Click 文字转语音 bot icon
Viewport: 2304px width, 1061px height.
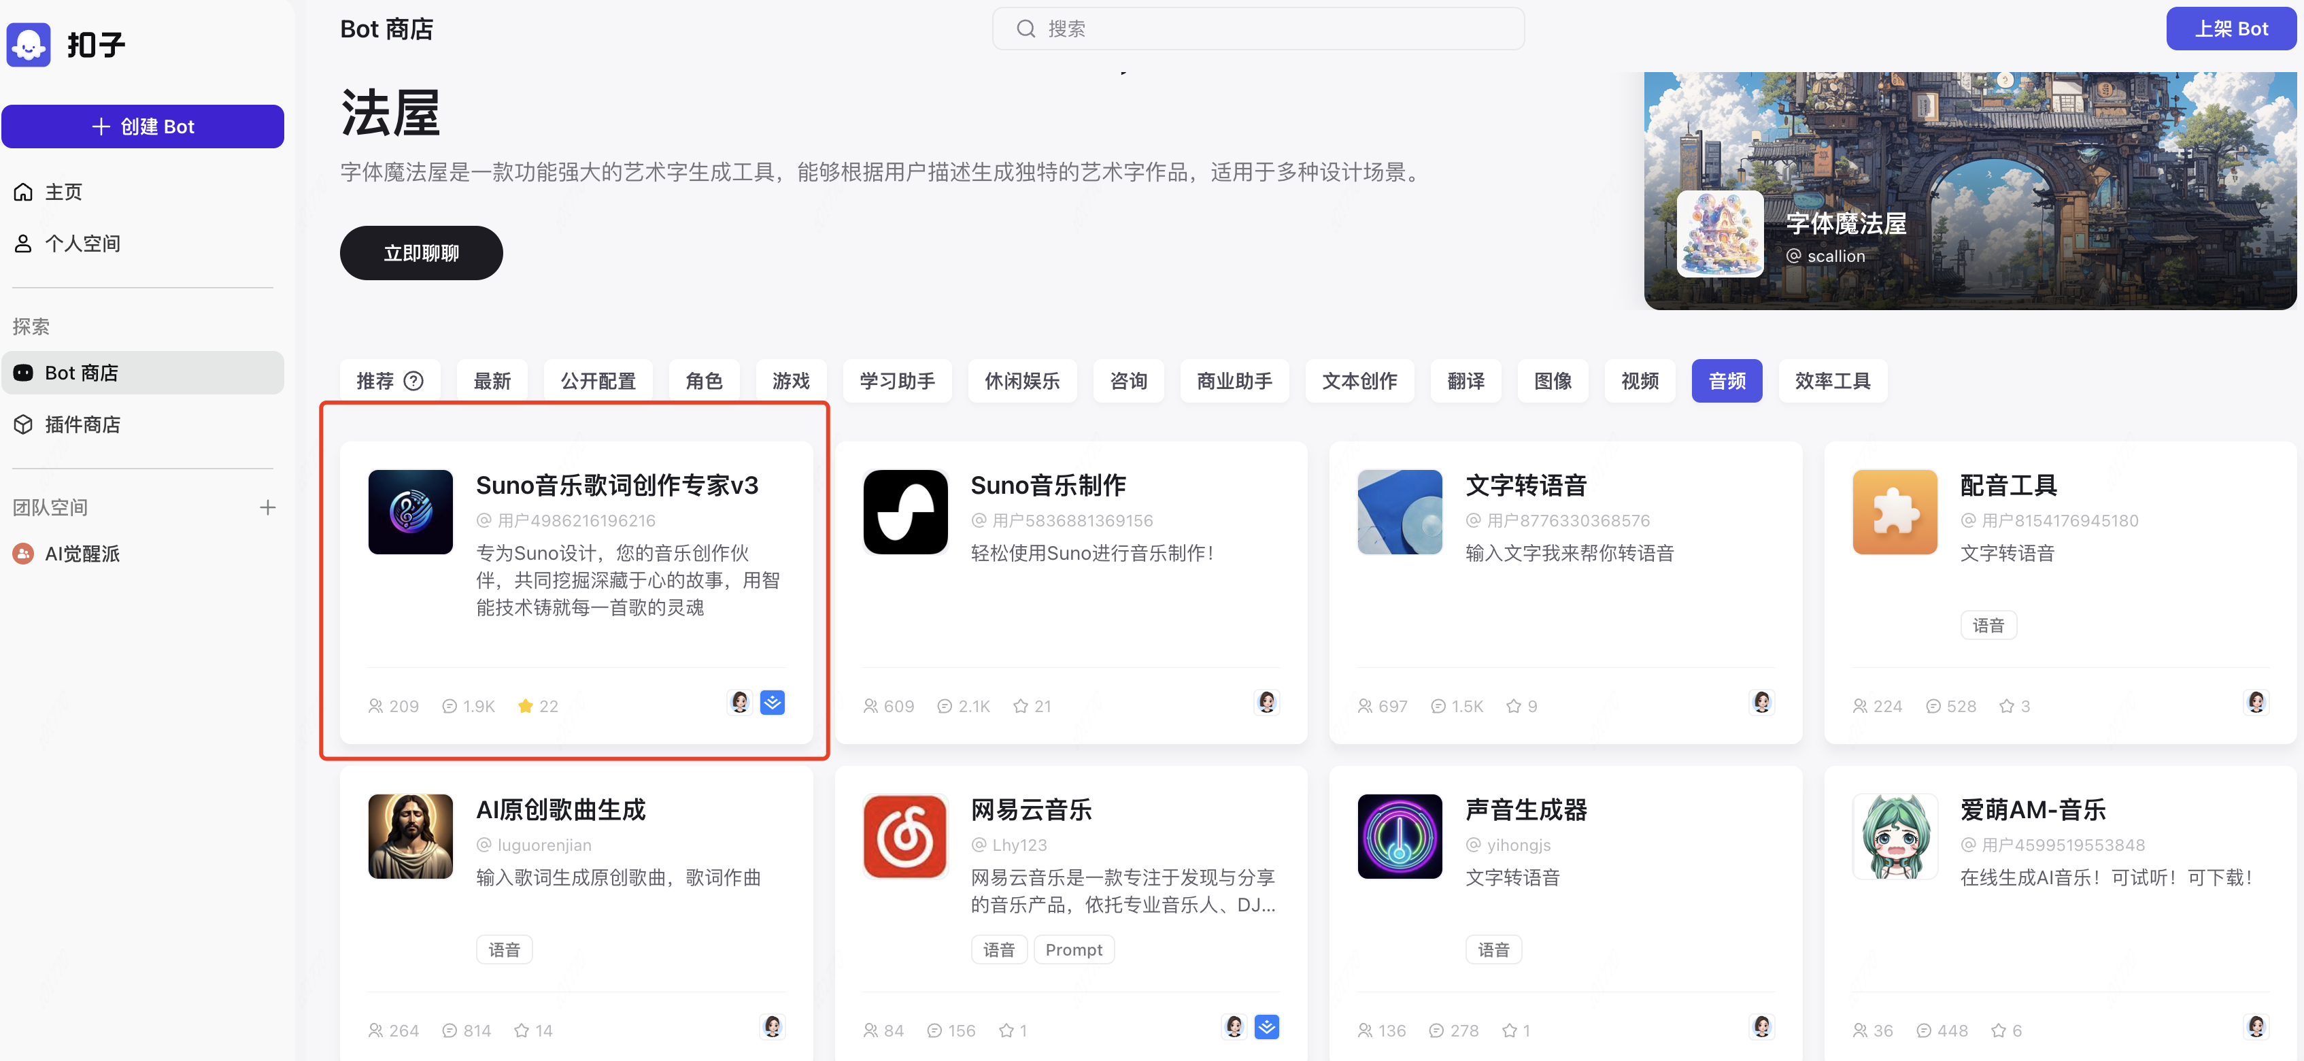click(1400, 511)
